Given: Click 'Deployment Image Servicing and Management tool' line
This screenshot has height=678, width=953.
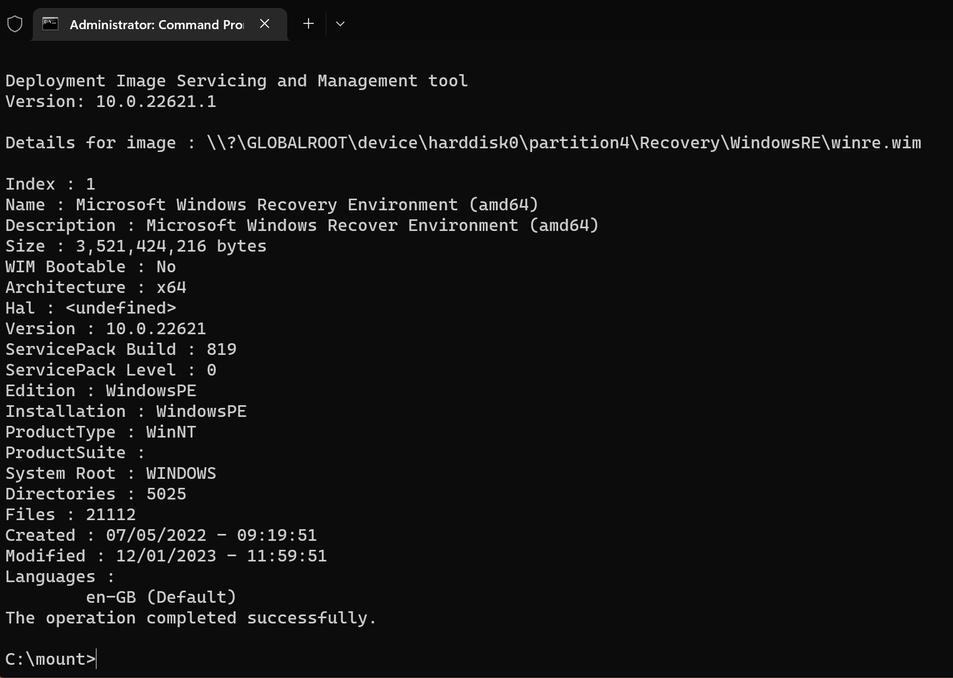Looking at the screenshot, I should [236, 81].
